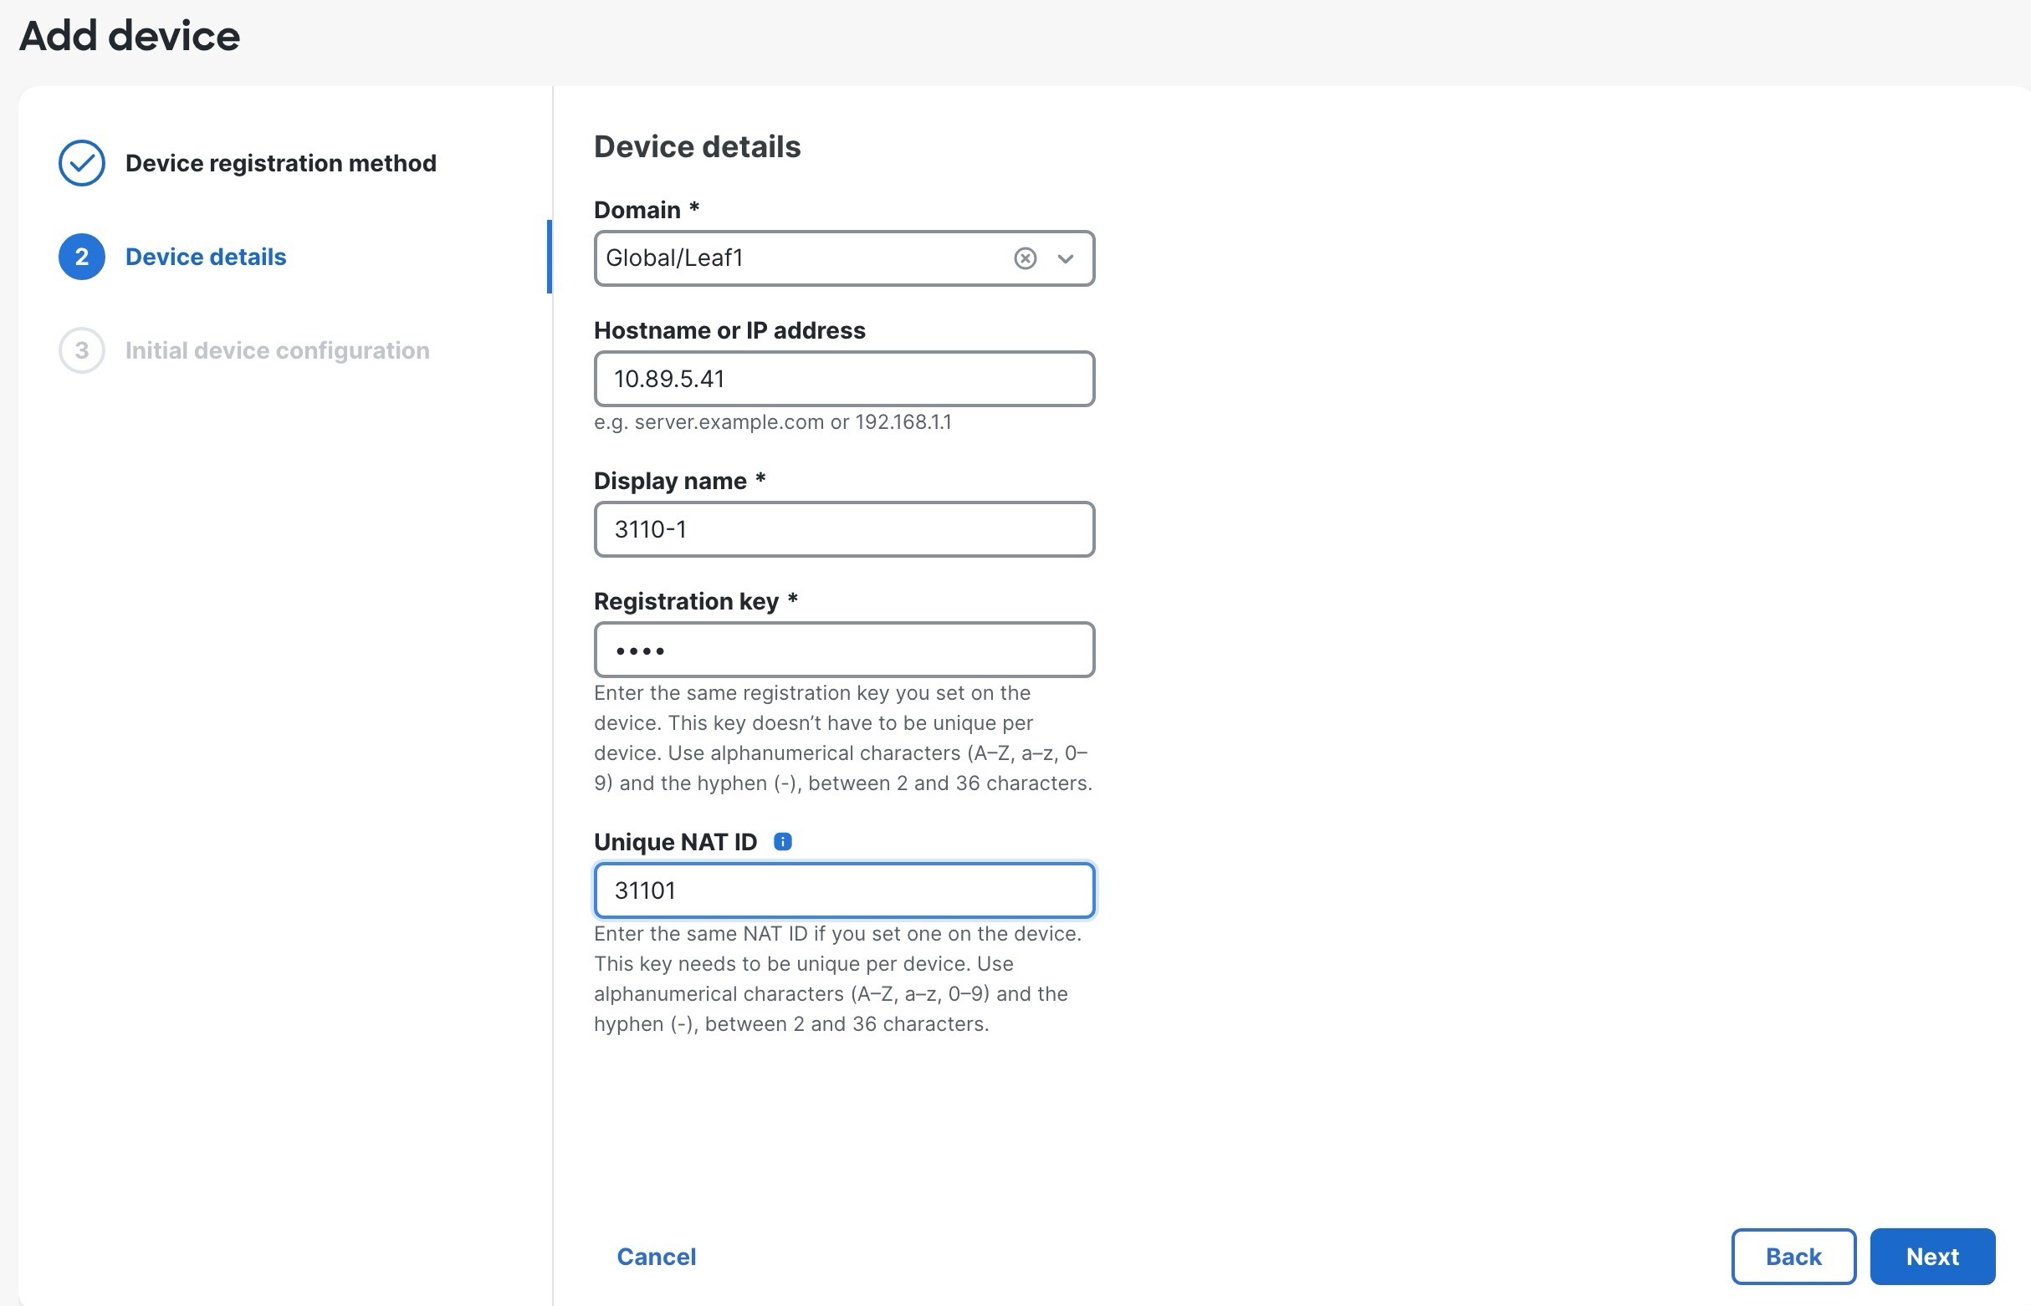Click the Device details heading
The image size is (2031, 1306).
click(x=697, y=146)
